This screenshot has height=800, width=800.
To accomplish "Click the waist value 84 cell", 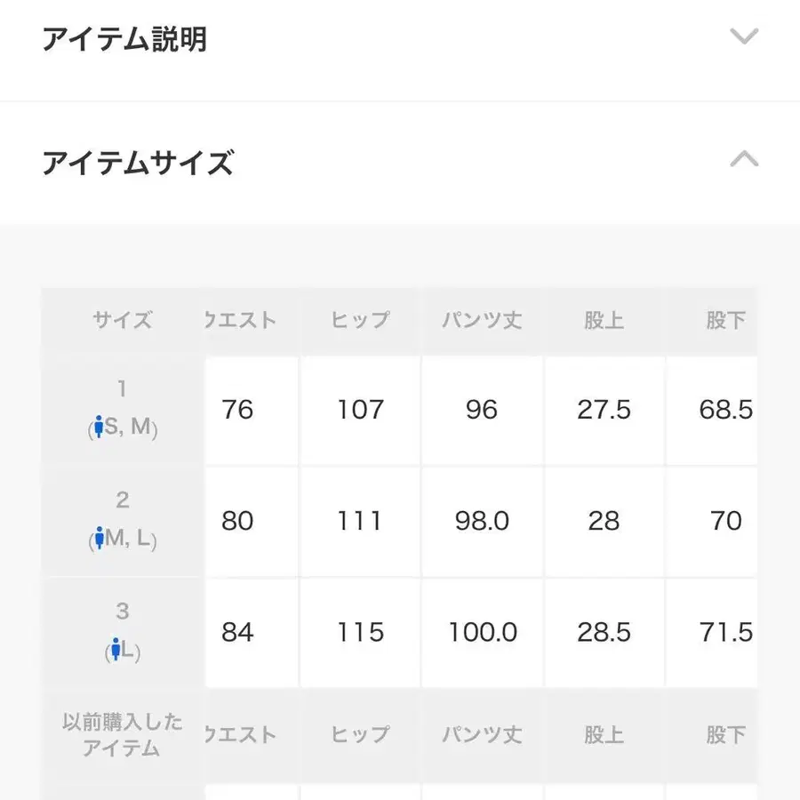I will point(237,632).
